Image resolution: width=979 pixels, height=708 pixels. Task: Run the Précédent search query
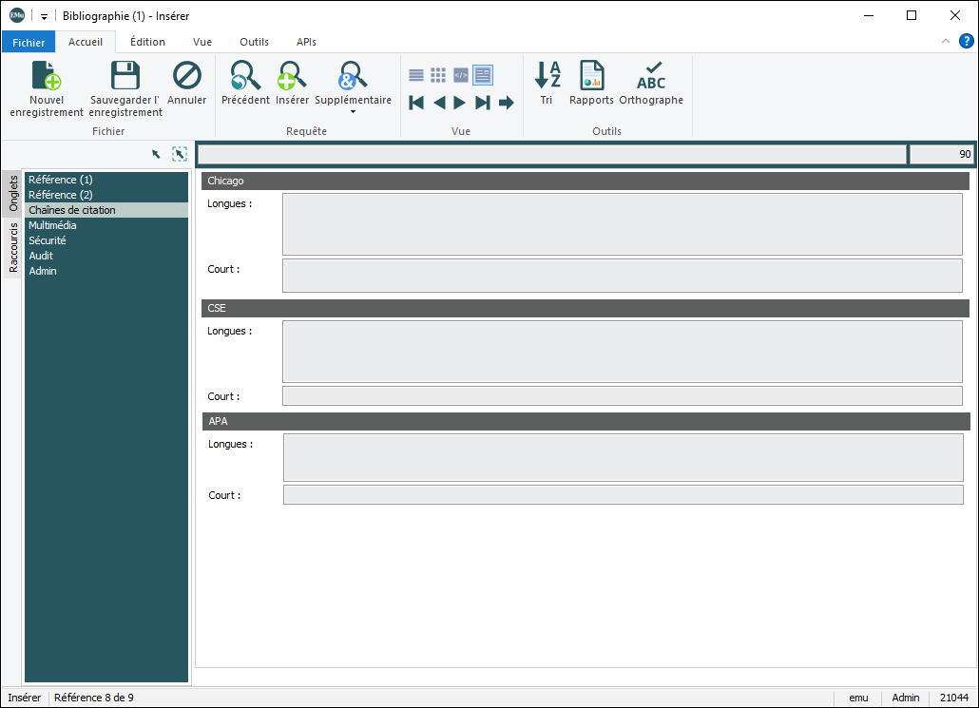(x=245, y=76)
